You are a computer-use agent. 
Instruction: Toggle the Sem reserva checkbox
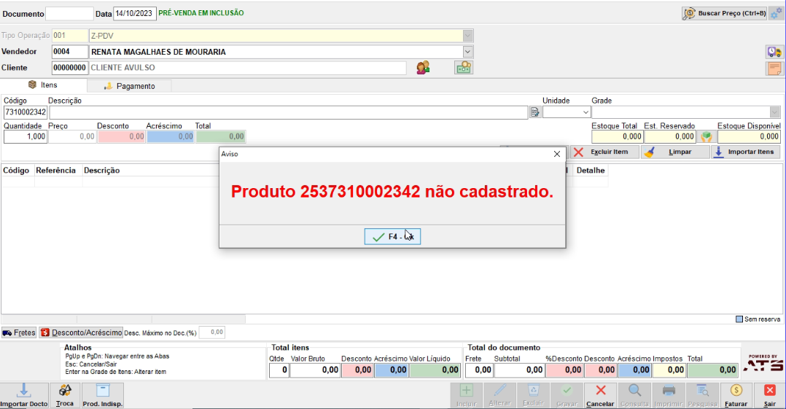739,319
